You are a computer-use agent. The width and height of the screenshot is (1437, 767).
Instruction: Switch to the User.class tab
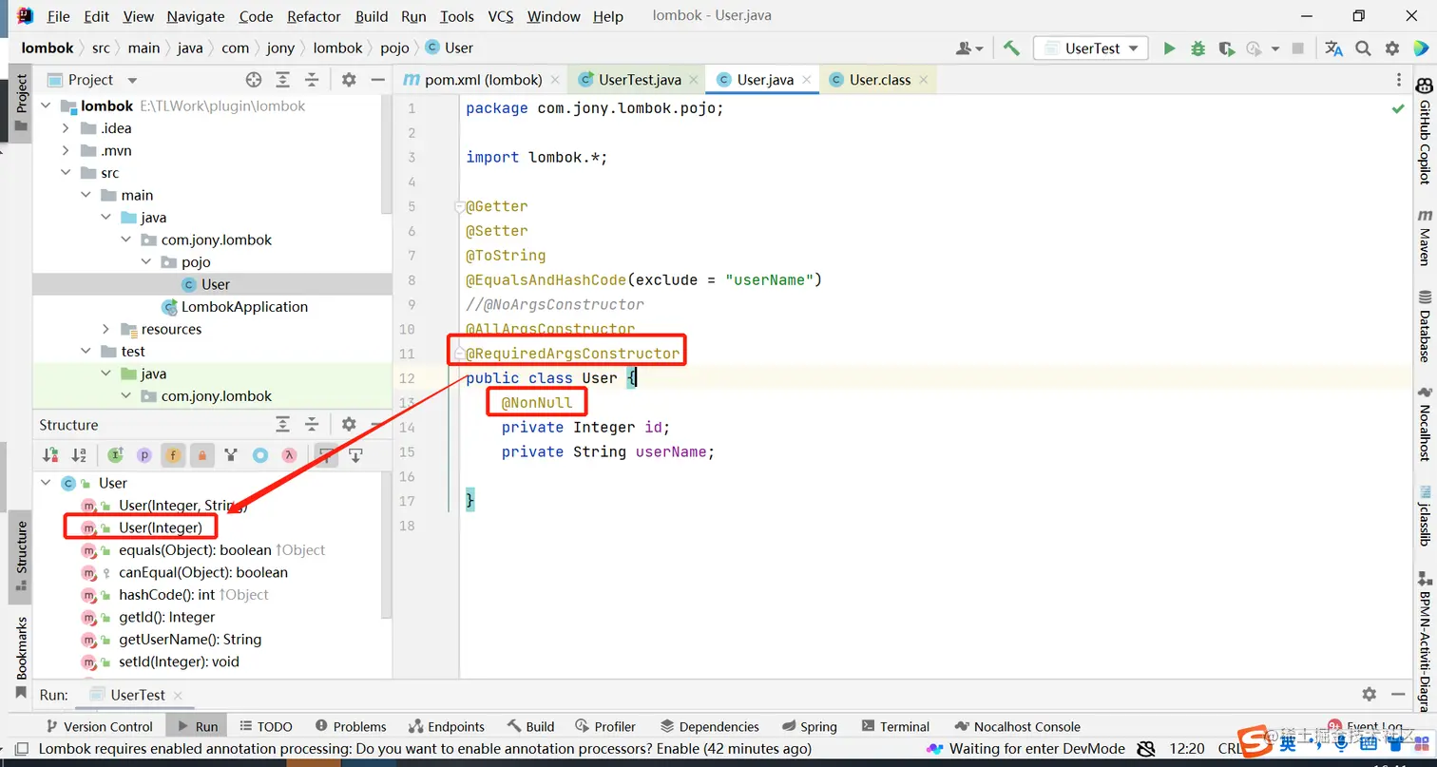point(880,80)
